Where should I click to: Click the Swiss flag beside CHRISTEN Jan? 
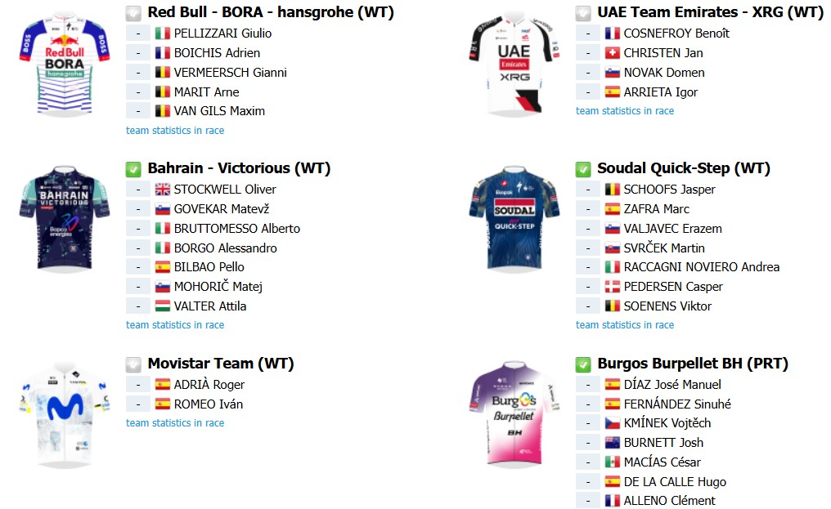click(612, 53)
